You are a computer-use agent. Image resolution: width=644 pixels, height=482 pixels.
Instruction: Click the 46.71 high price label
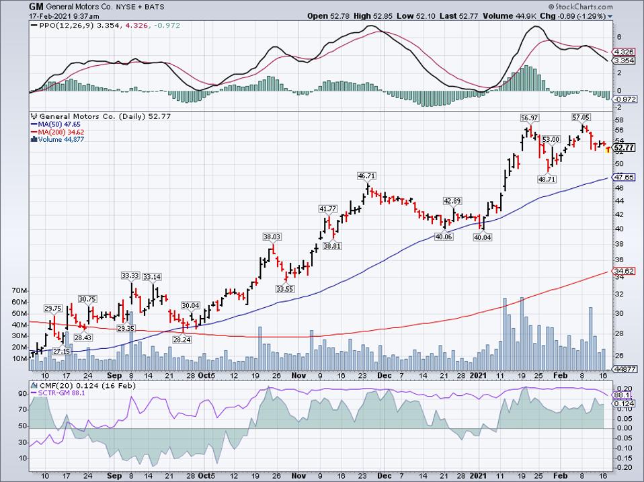366,176
